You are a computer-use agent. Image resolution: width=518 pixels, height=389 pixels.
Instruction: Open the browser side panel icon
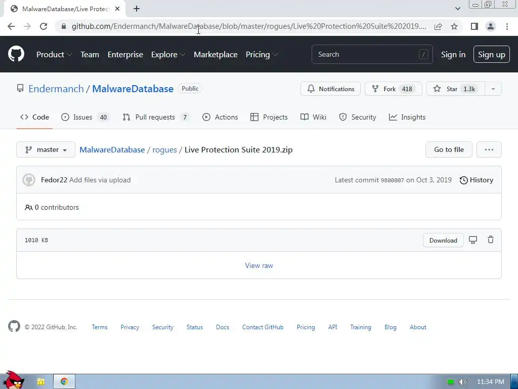tap(474, 26)
